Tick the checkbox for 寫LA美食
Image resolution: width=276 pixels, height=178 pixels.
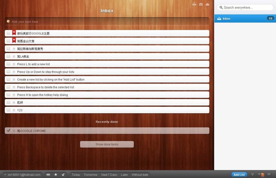(x=8, y=56)
